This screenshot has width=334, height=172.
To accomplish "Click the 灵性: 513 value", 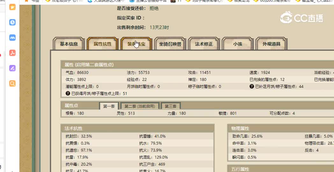I will coord(126,113).
